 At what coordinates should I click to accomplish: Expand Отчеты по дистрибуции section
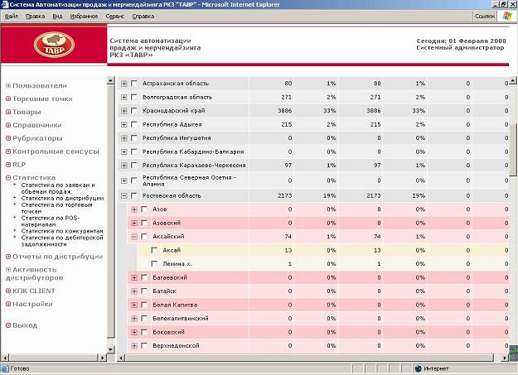(x=8, y=257)
